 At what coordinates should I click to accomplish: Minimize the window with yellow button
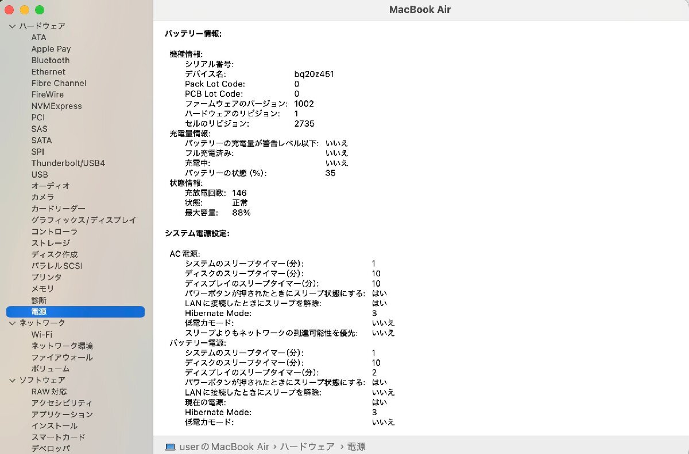point(24,10)
